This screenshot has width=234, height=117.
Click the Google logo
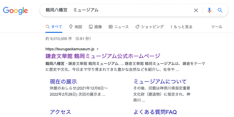tap(16, 10)
